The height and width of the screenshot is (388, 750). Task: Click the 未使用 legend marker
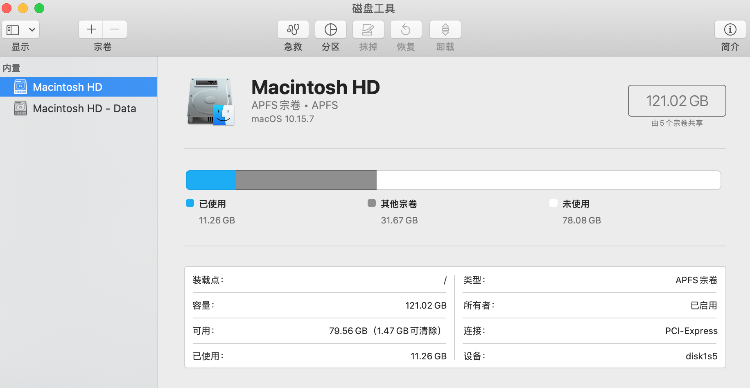pyautogui.click(x=553, y=203)
